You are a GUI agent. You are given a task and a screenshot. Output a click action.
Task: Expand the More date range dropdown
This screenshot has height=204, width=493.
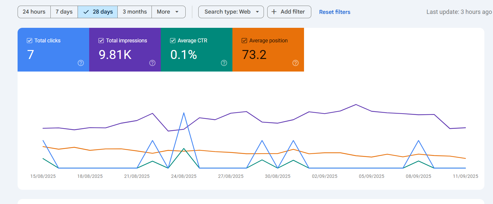(168, 12)
